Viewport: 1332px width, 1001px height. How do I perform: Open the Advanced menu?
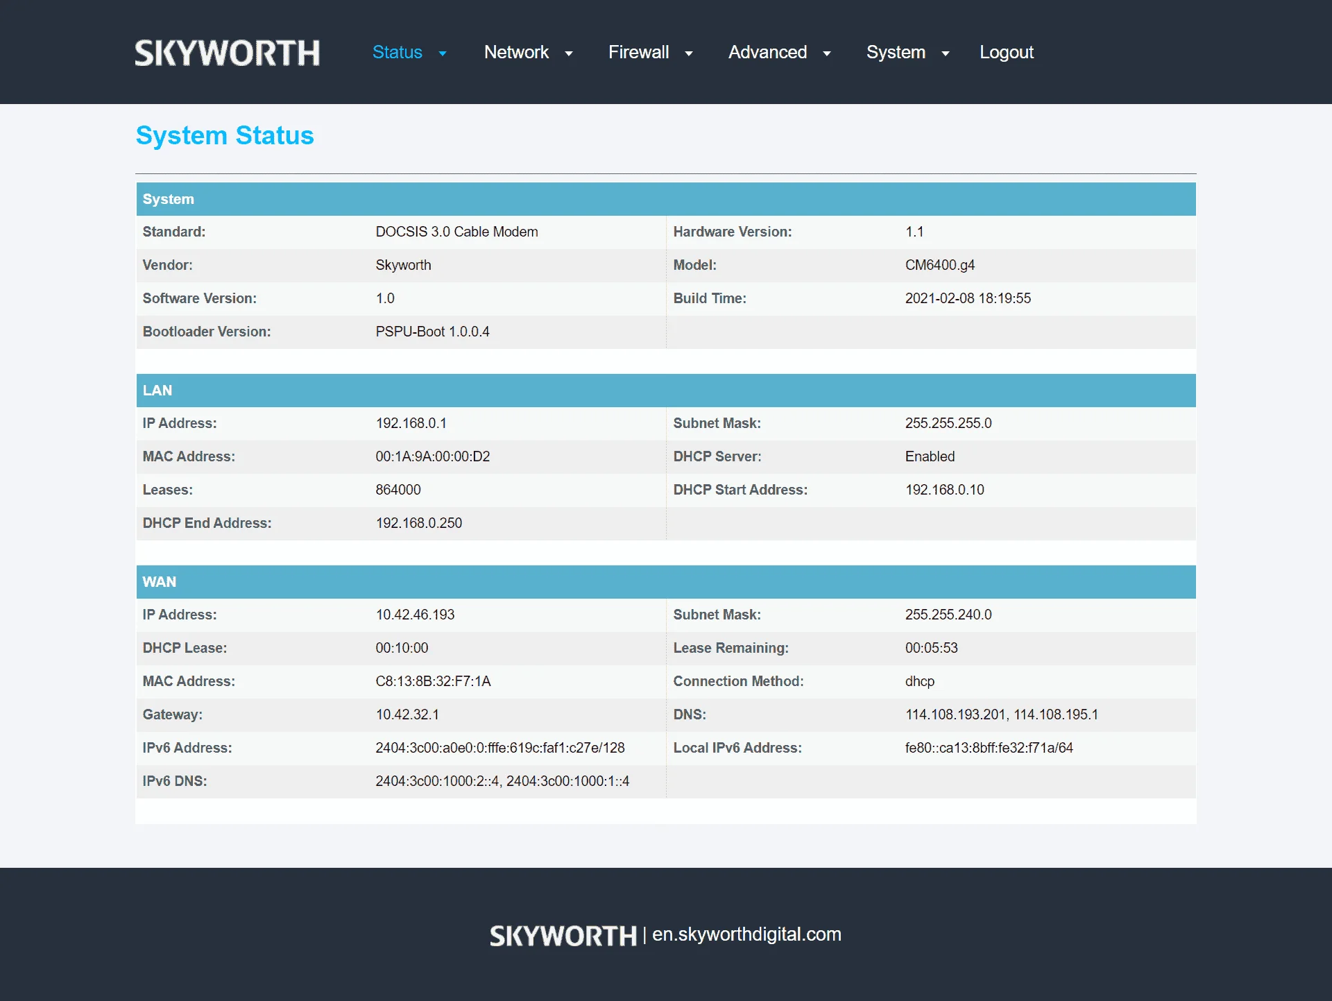tap(768, 52)
